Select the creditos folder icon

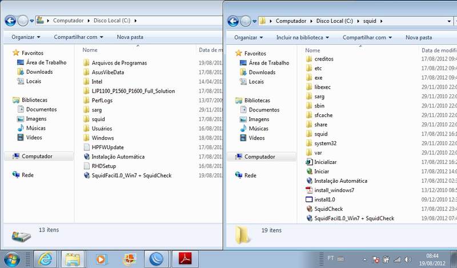(309, 59)
